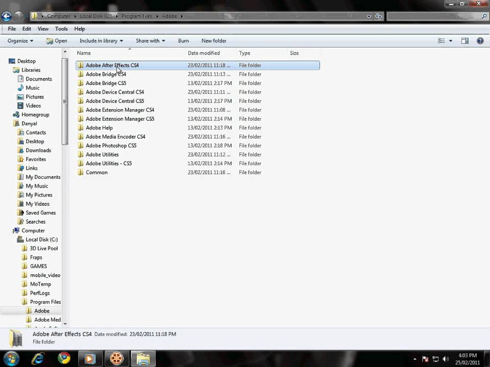The height and width of the screenshot is (367, 490).
Task: Click the Computer icon in navigation tree
Action: (16, 230)
